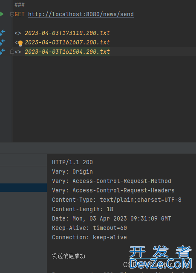
Task: Click the Vary: Access-Control-Request-Headers header
Action: point(113,191)
